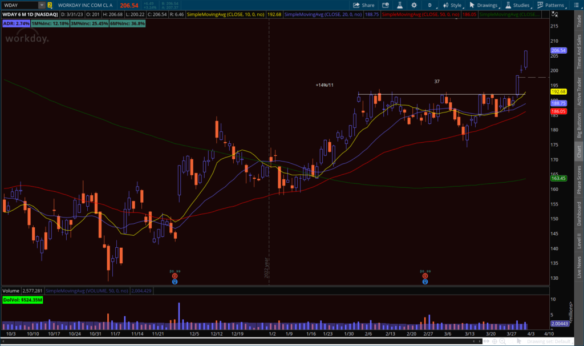Screen dimensions: 584x346
Task: Open the Live News side tab
Action: (579, 267)
